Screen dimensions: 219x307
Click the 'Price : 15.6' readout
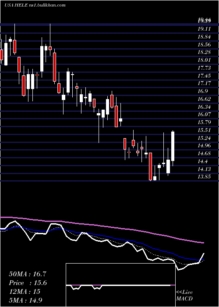click(x=28, y=283)
